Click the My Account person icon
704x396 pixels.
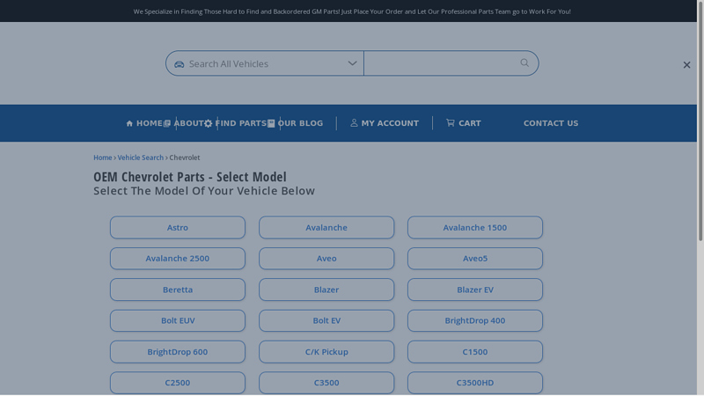click(355, 123)
